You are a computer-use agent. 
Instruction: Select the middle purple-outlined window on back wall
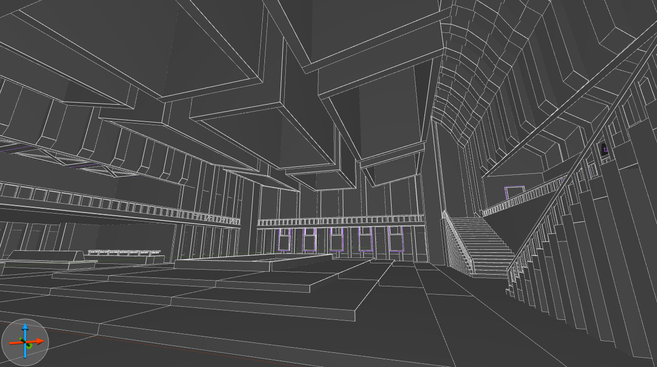pyautogui.click(x=337, y=239)
